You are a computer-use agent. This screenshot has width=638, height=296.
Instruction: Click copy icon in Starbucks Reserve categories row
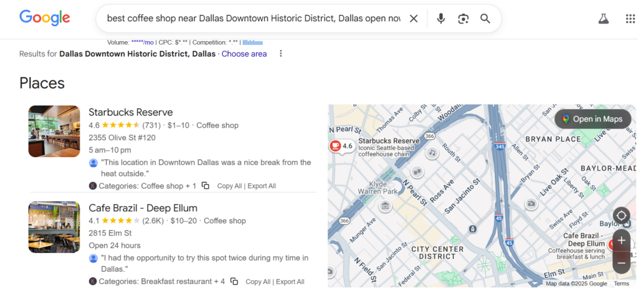point(206,186)
